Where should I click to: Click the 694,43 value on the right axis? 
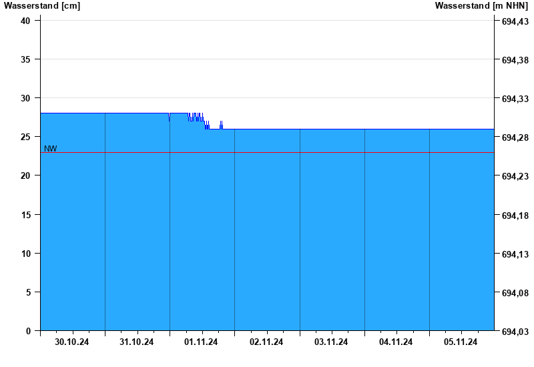(515, 21)
